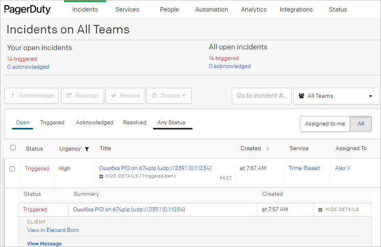Switch to the Services tab
The height and width of the screenshot is (247, 381).
click(127, 9)
